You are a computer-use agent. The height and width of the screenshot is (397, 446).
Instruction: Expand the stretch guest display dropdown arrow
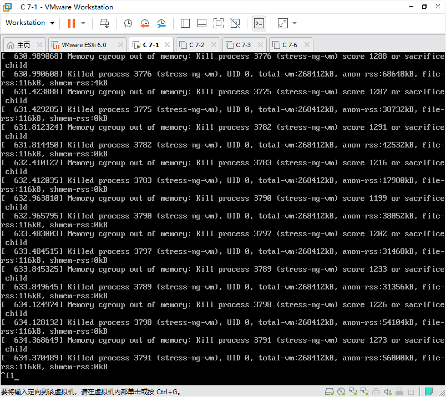coord(295,23)
